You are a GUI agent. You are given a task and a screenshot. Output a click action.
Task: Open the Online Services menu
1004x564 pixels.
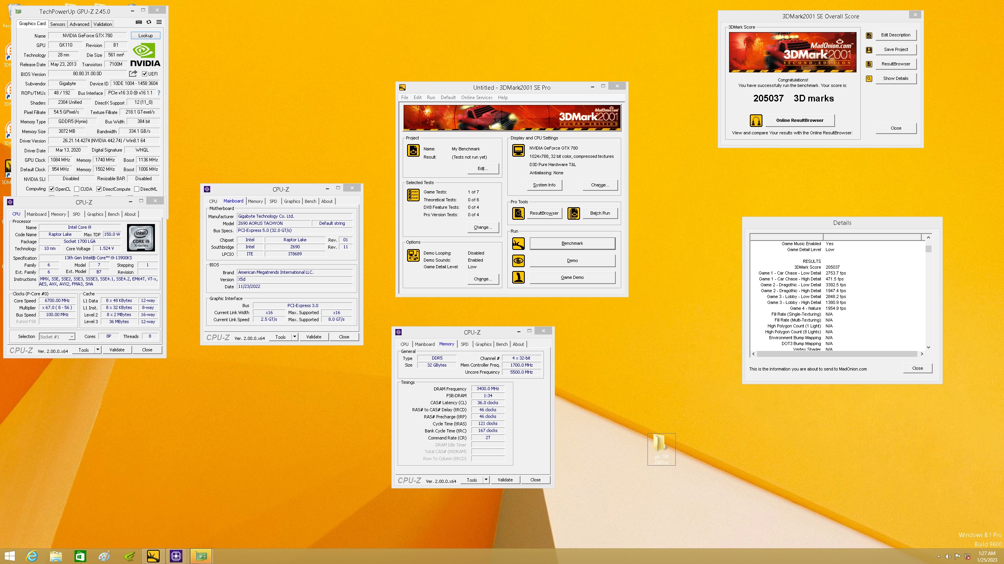point(477,98)
